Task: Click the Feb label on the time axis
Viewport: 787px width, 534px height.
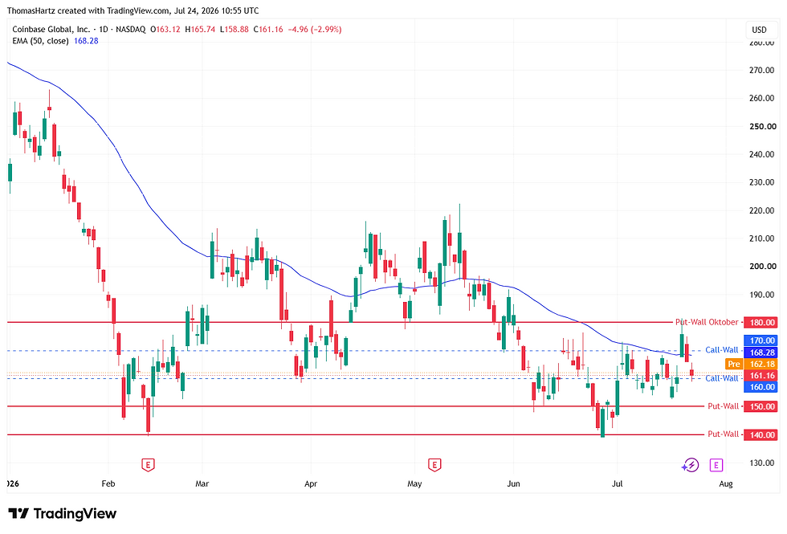Action: (x=108, y=483)
